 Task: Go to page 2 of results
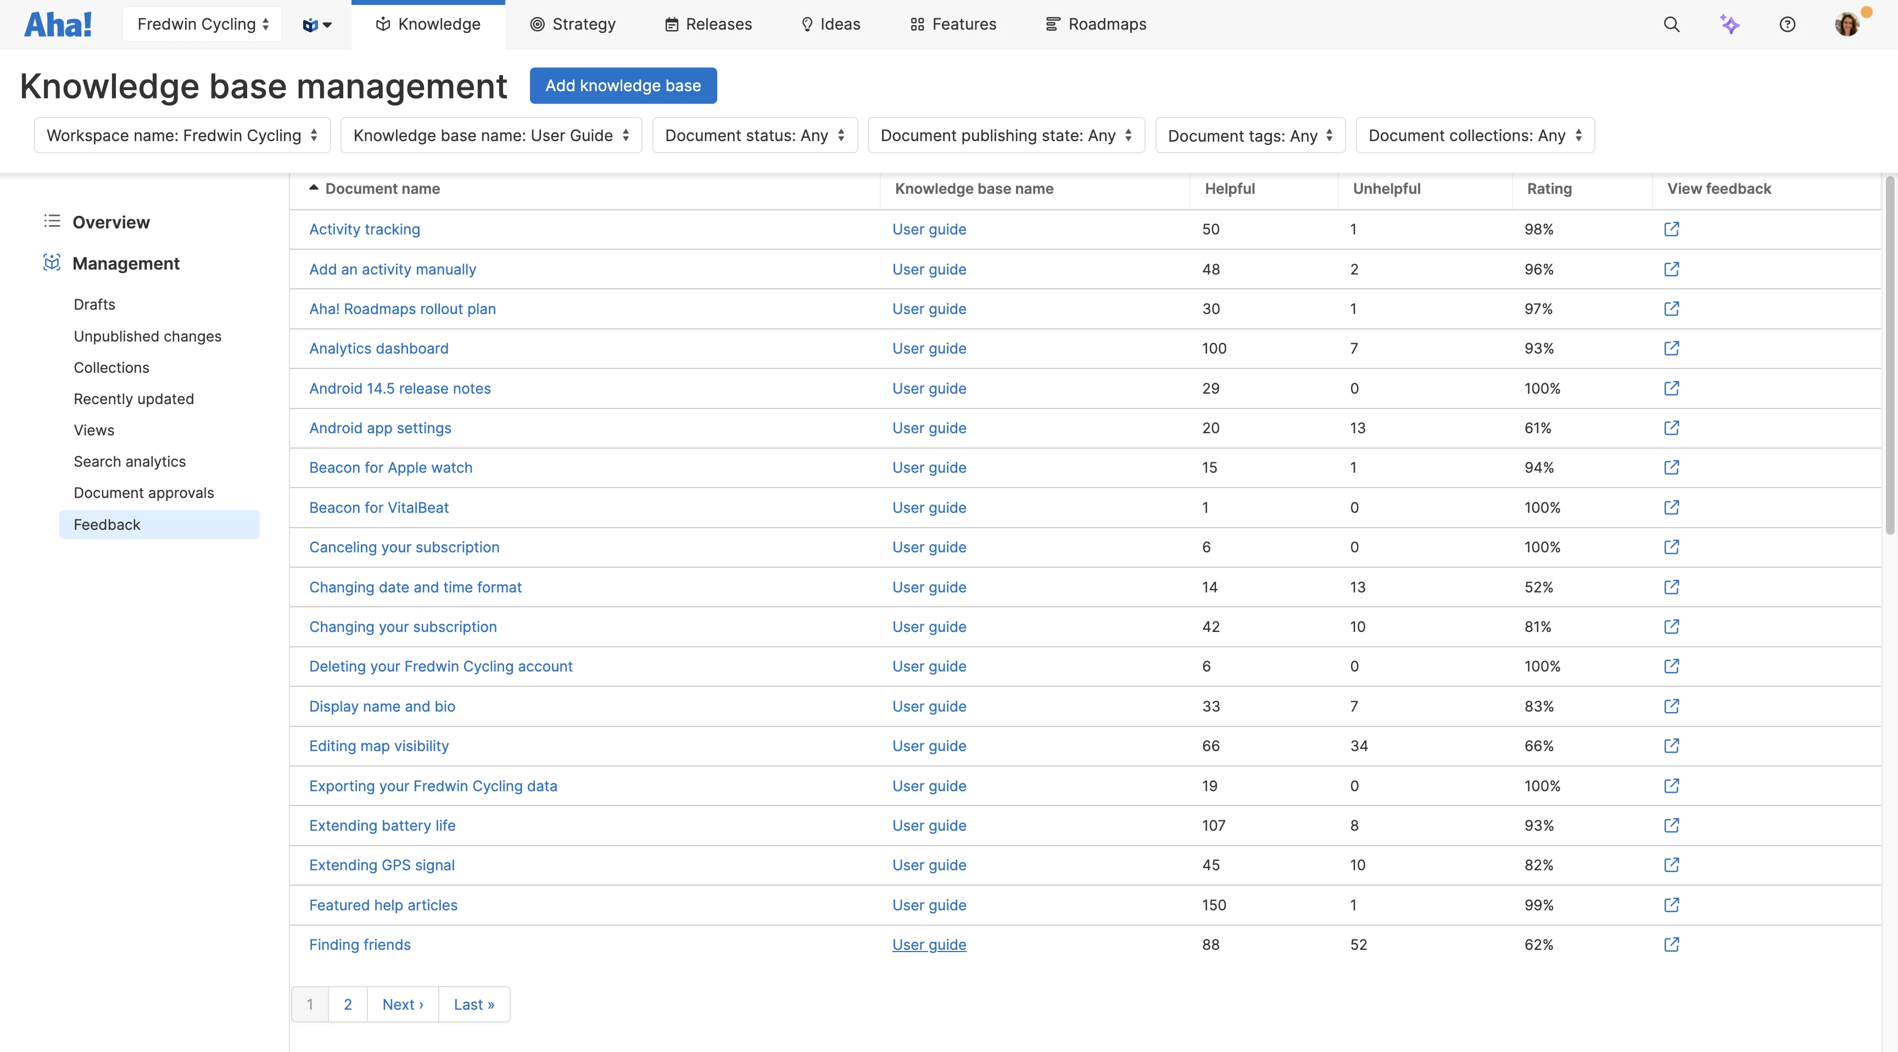click(348, 1004)
